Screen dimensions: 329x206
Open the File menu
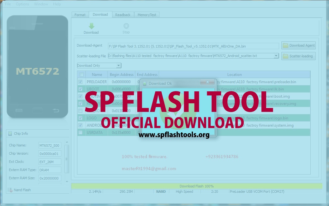8,4
